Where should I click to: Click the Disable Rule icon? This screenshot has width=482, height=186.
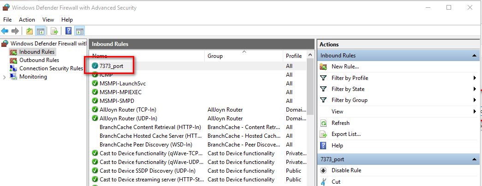click(x=323, y=170)
